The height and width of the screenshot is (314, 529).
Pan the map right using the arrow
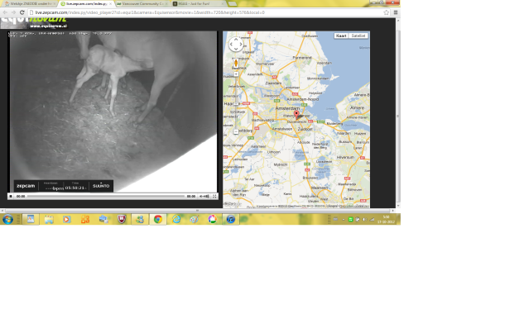click(x=241, y=45)
